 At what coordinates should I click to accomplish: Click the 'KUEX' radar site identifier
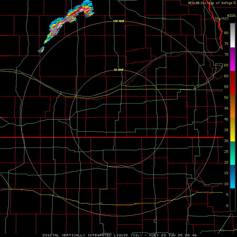pos(155,235)
